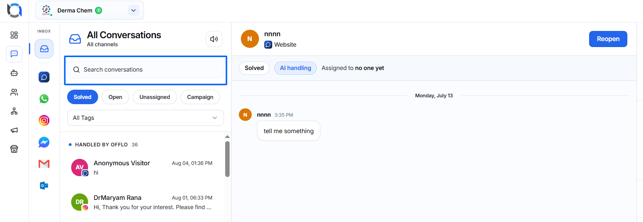Click the "tell me something" message bubble
Viewport: 643px width, 222px height.
click(289, 131)
